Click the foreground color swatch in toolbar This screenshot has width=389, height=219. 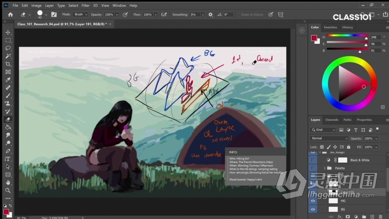pyautogui.click(x=6, y=212)
